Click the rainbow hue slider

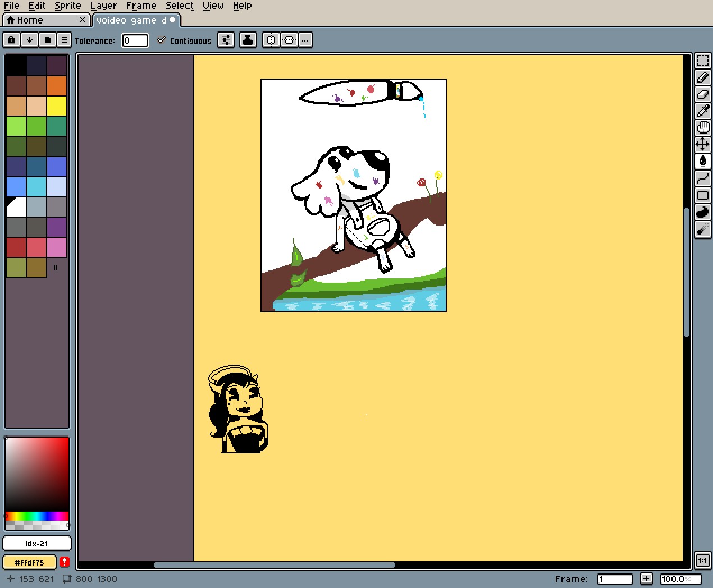click(x=37, y=516)
